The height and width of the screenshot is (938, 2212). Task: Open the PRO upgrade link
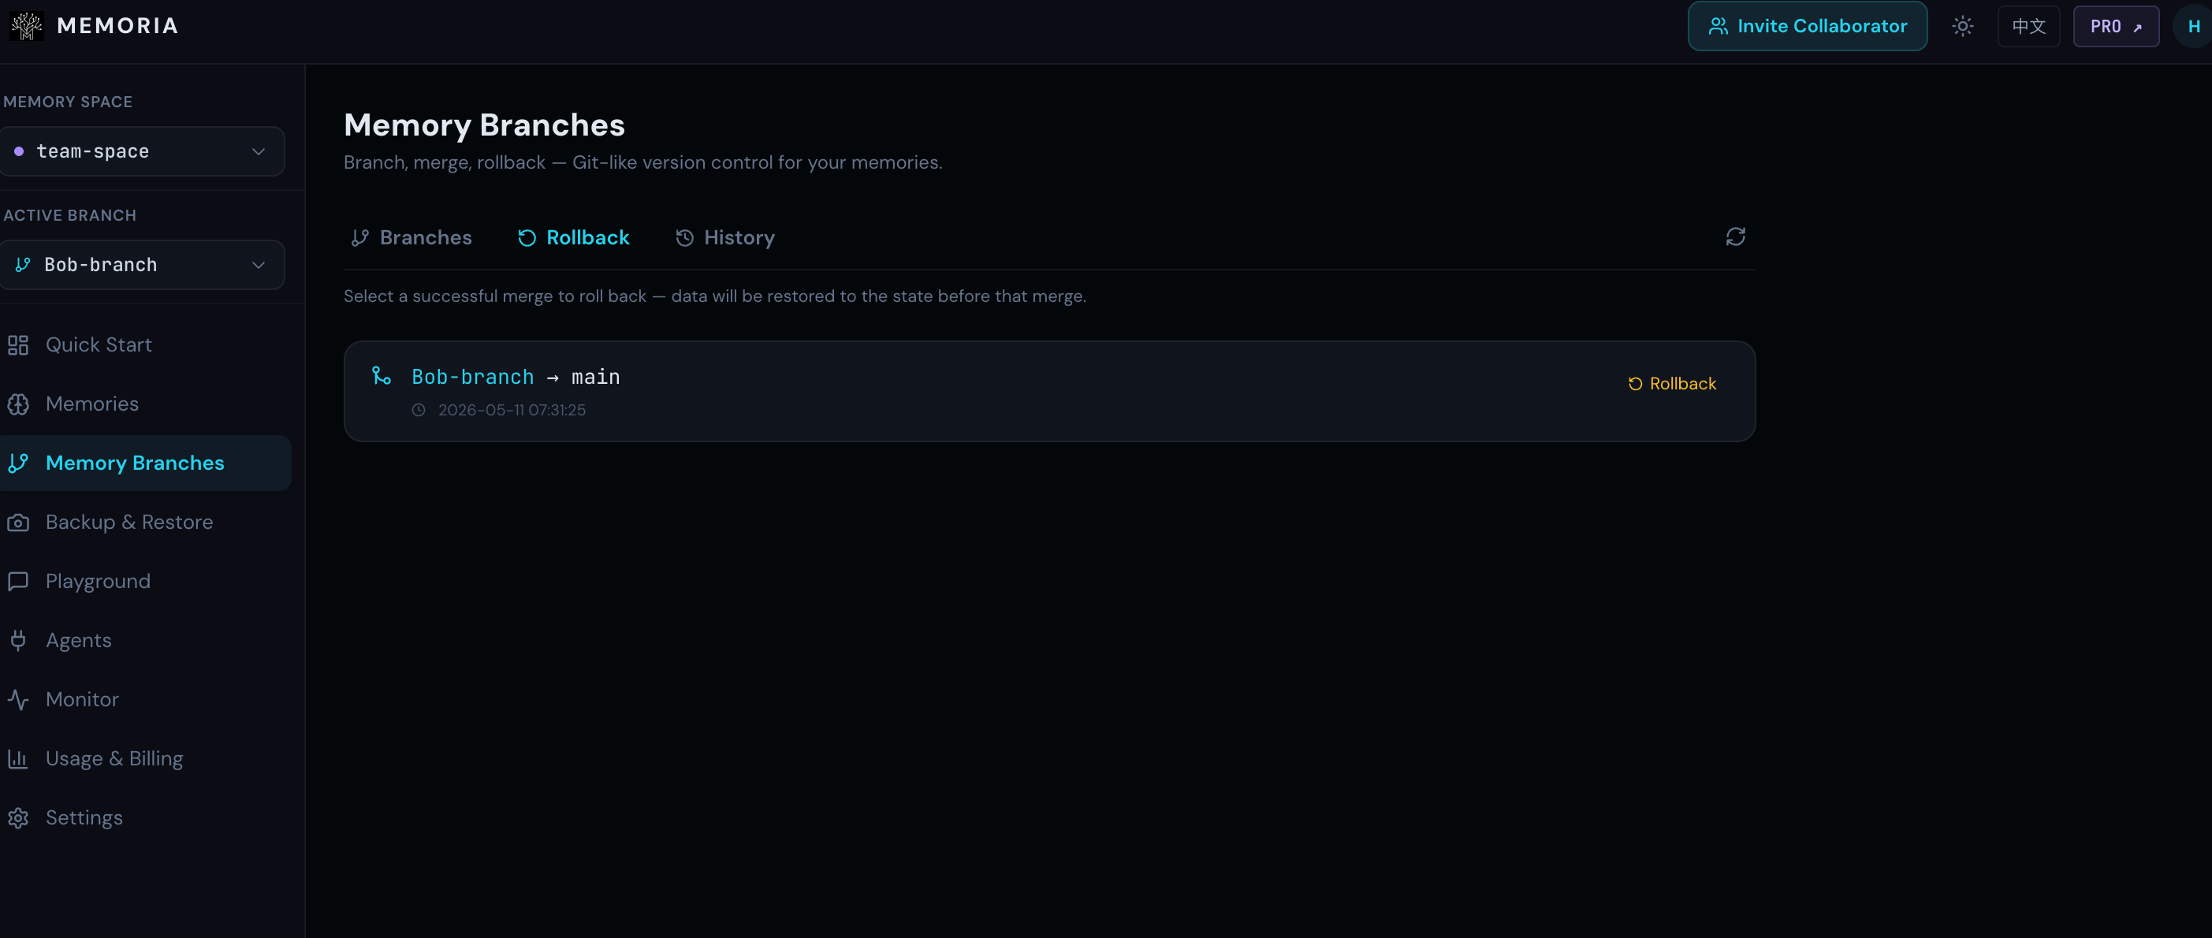[2116, 27]
